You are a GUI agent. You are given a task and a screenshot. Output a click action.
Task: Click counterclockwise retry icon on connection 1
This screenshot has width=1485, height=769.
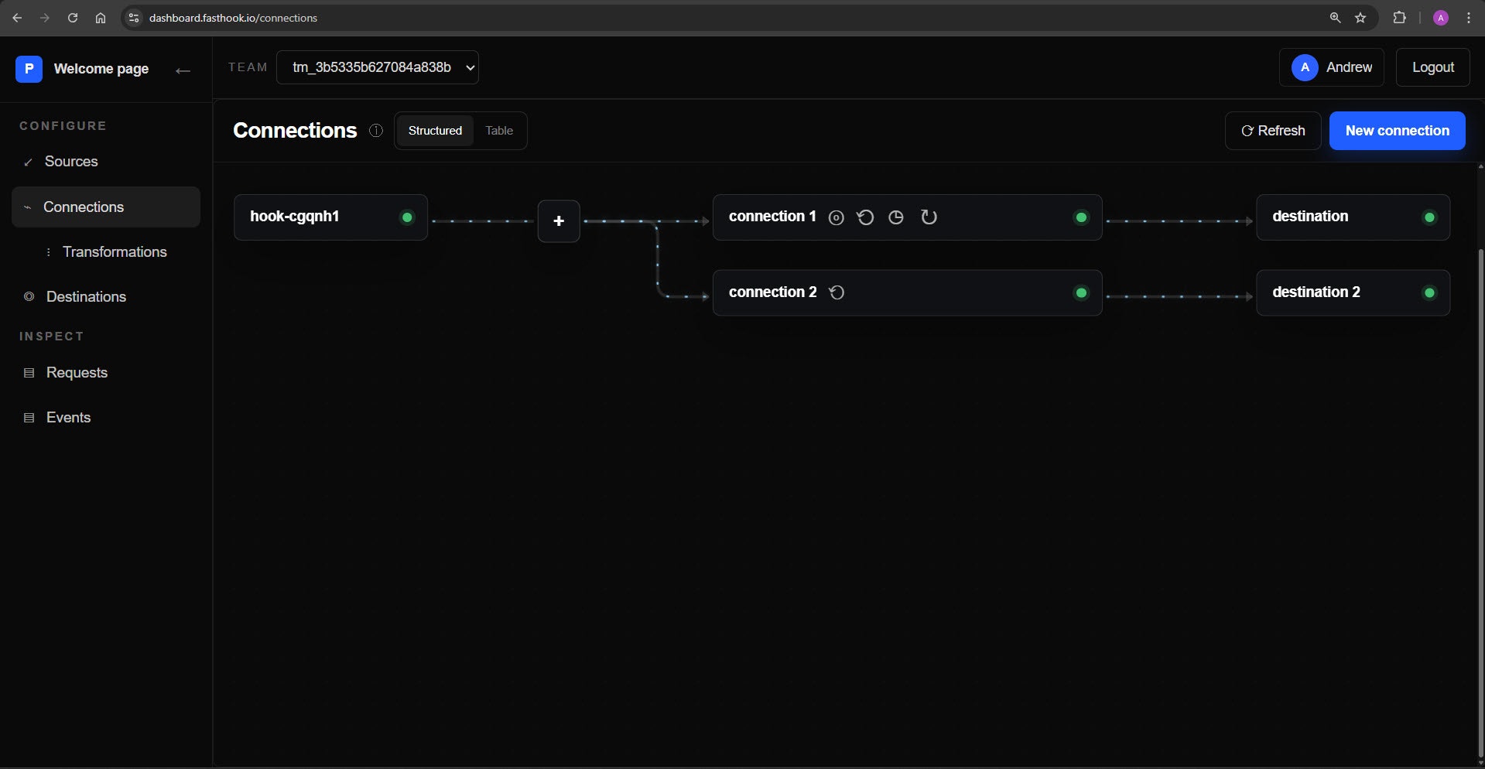[x=866, y=217]
